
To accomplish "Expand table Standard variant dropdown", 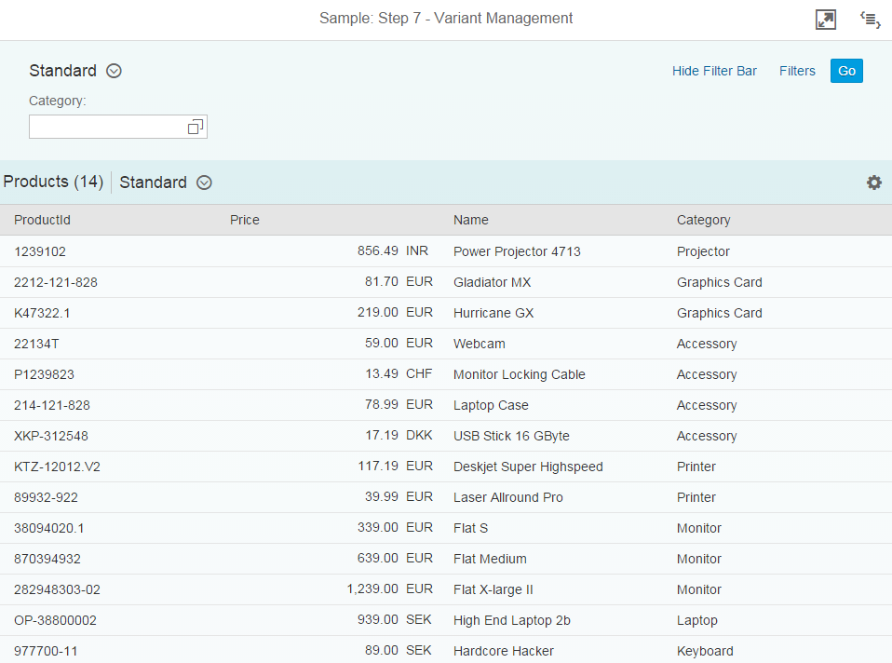I will click(204, 183).
